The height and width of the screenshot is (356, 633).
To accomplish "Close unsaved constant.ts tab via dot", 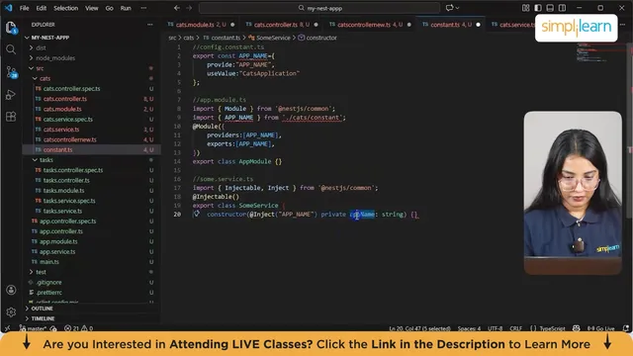I will tap(479, 25).
